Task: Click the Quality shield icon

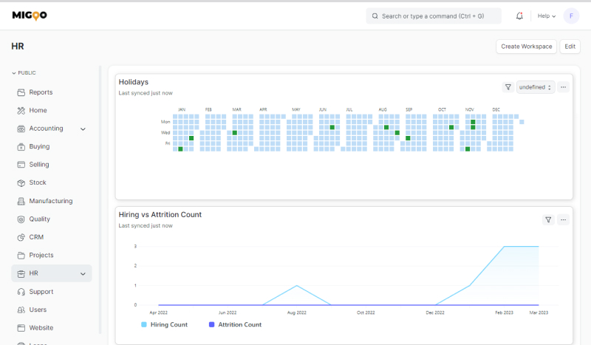Action: click(21, 219)
